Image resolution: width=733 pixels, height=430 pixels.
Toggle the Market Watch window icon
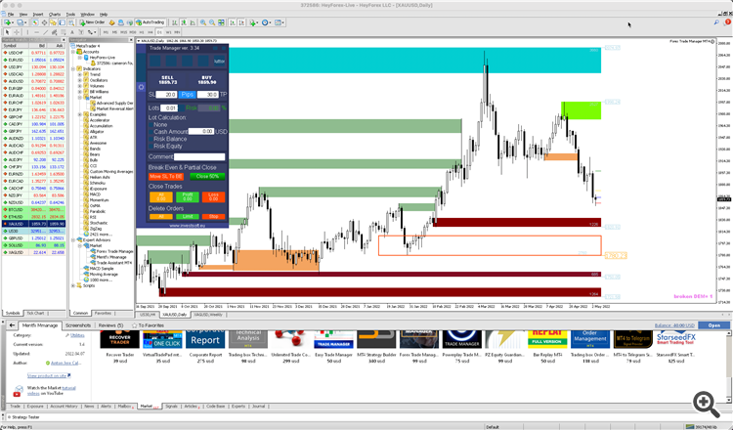pos(35,22)
